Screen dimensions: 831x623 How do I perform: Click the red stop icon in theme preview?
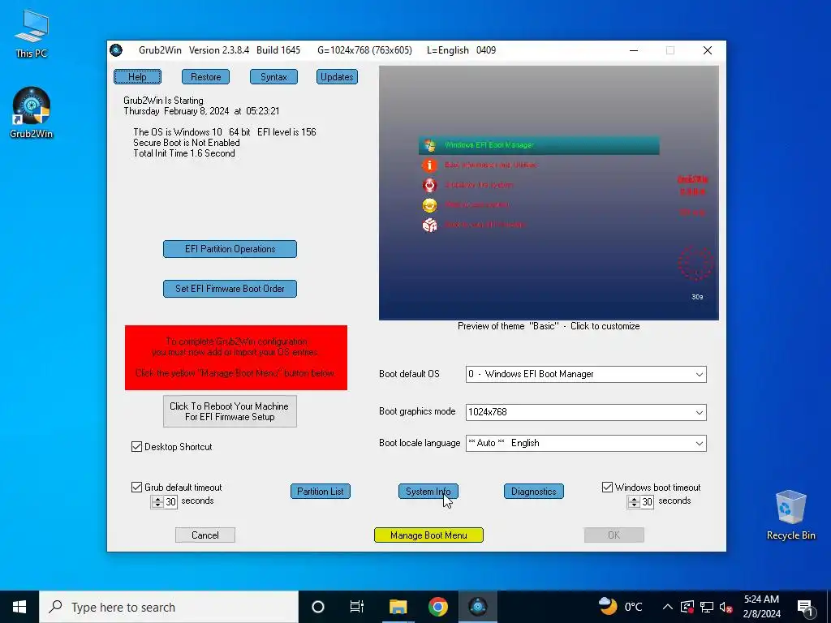pos(430,185)
